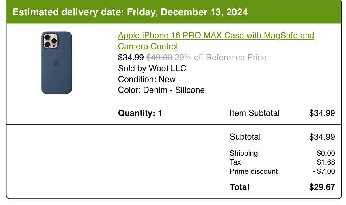
Task: Click the struck-through $49.00 reference price
Action: [x=159, y=57]
